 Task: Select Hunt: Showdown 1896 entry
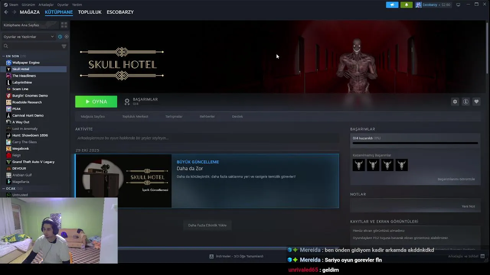[30, 135]
